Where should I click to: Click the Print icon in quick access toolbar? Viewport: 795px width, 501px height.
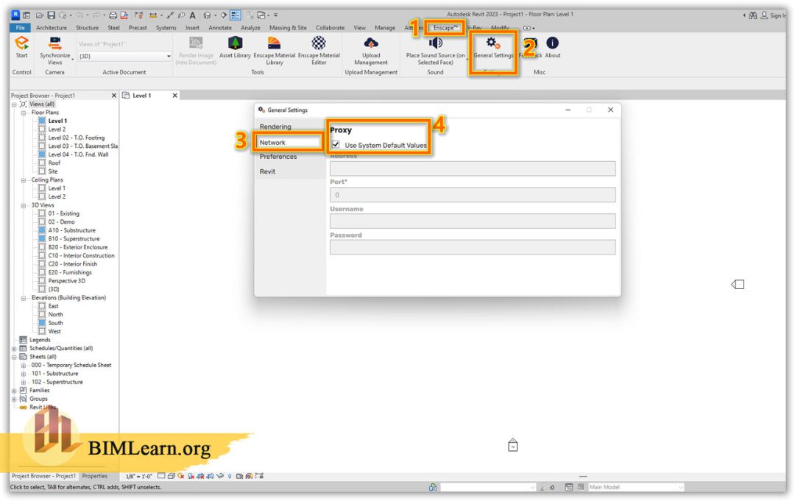click(x=113, y=15)
